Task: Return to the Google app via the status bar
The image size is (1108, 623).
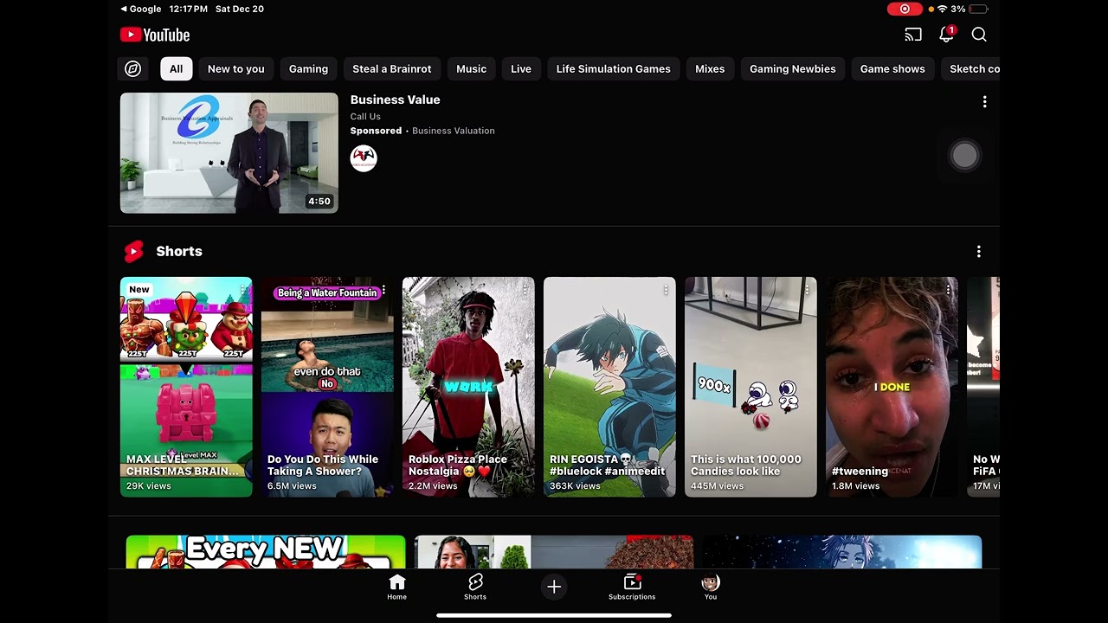Action: tap(140, 9)
